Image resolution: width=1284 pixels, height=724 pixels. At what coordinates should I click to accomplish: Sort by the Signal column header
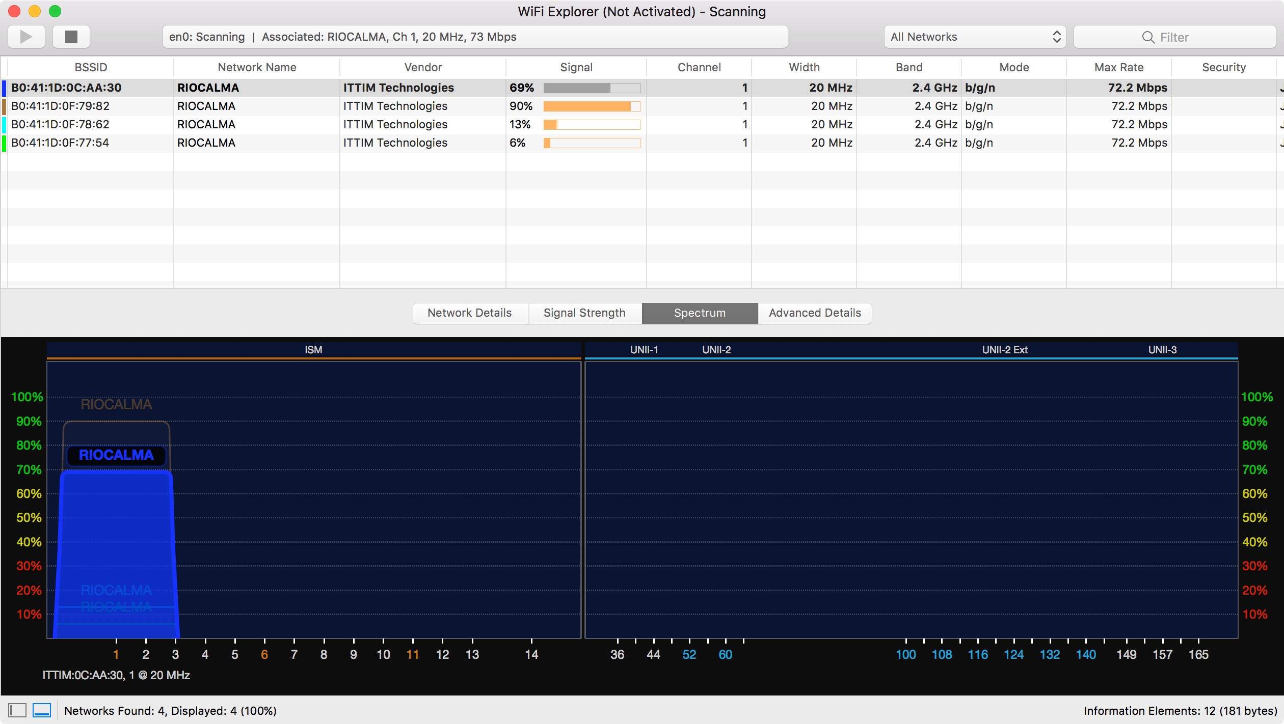pyautogui.click(x=576, y=68)
